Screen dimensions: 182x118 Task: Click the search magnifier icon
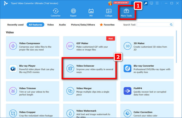[x=171, y=25]
